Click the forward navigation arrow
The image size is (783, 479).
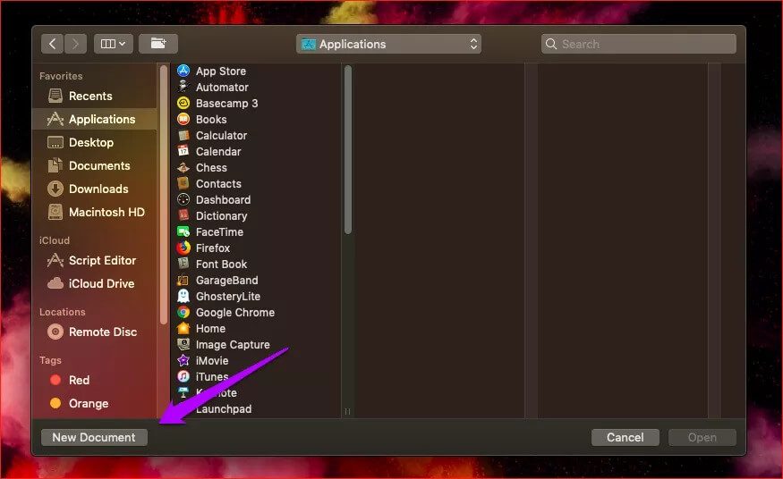75,44
